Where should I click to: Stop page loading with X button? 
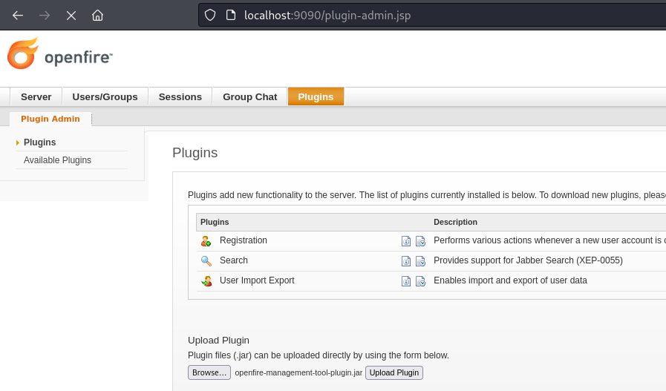tap(71, 16)
